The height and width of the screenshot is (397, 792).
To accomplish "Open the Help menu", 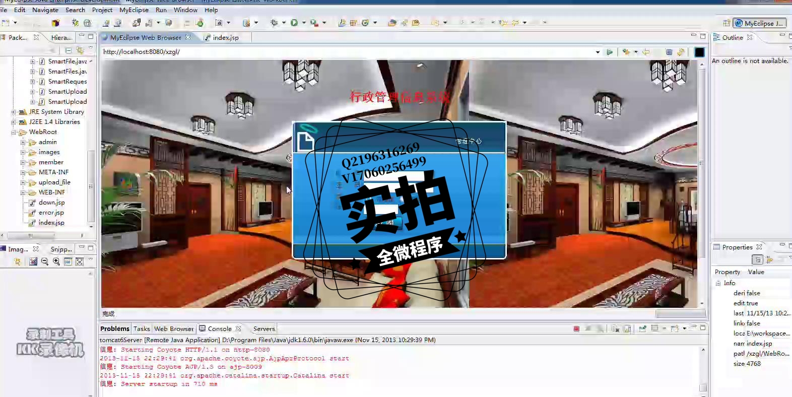I will coord(211,10).
